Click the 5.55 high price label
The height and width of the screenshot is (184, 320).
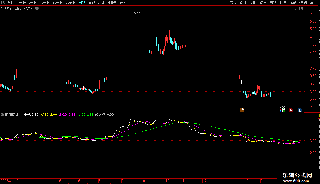pos(137,13)
